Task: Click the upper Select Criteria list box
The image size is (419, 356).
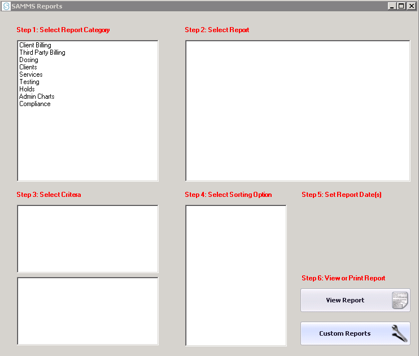Action: [88, 239]
